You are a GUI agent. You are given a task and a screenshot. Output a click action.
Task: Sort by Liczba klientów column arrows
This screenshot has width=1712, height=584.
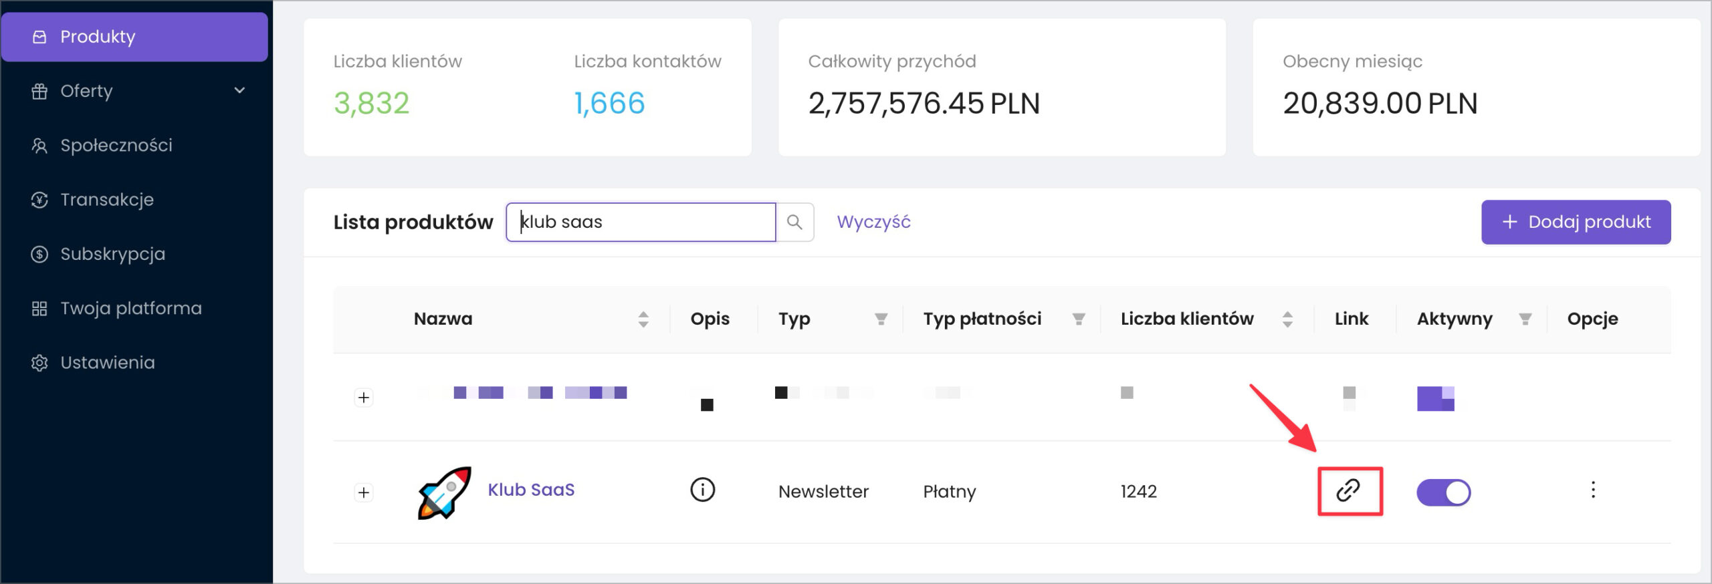point(1287,319)
